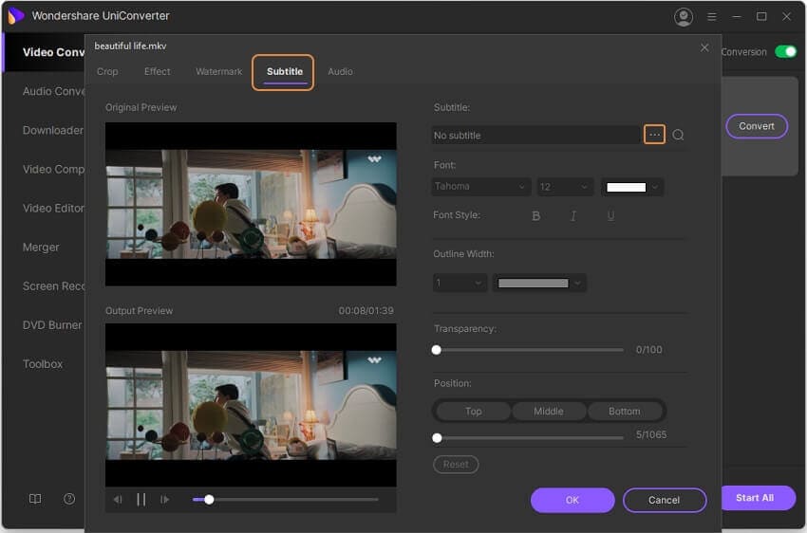This screenshot has width=807, height=533.
Task: Search for subtitles online with magnifier icon
Action: pyautogui.click(x=678, y=135)
